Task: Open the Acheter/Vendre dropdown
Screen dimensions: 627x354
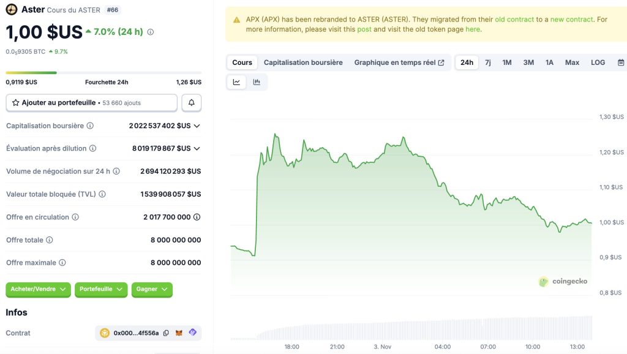Action: coord(38,288)
